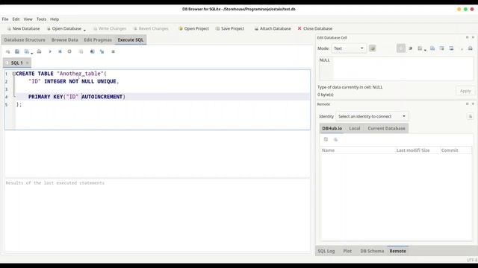This screenshot has height=268, width=478.
Task: Close the SQL 1 tab
Action: pyautogui.click(x=27, y=63)
